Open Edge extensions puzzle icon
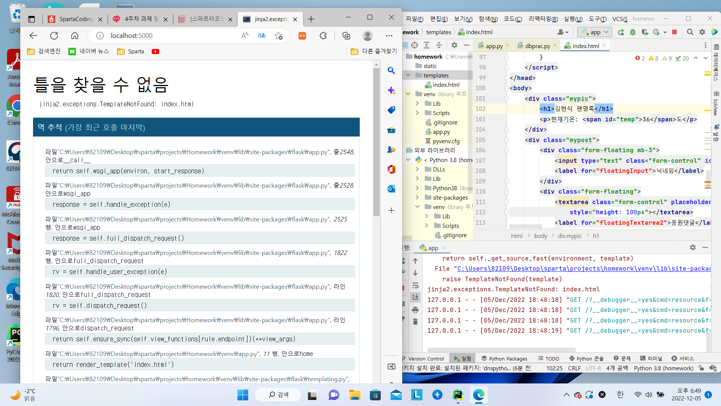The image size is (721, 406). (x=323, y=36)
